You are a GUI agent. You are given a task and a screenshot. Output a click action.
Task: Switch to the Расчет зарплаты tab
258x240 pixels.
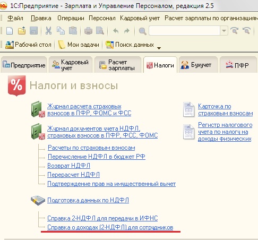tap(118, 65)
